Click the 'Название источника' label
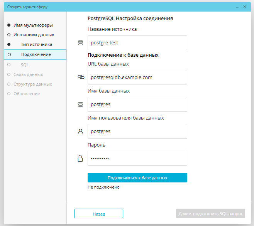Image resolution: width=254 pixels, height=226 pixels. pos(112,29)
